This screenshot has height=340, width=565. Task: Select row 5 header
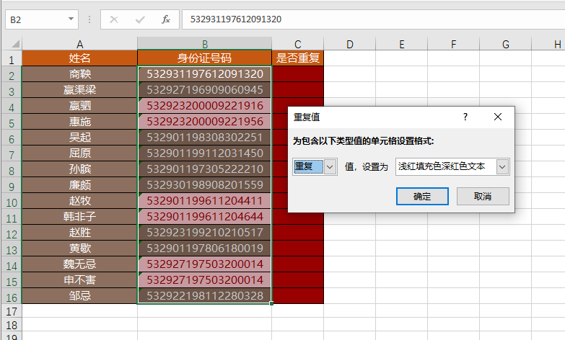[x=12, y=122]
